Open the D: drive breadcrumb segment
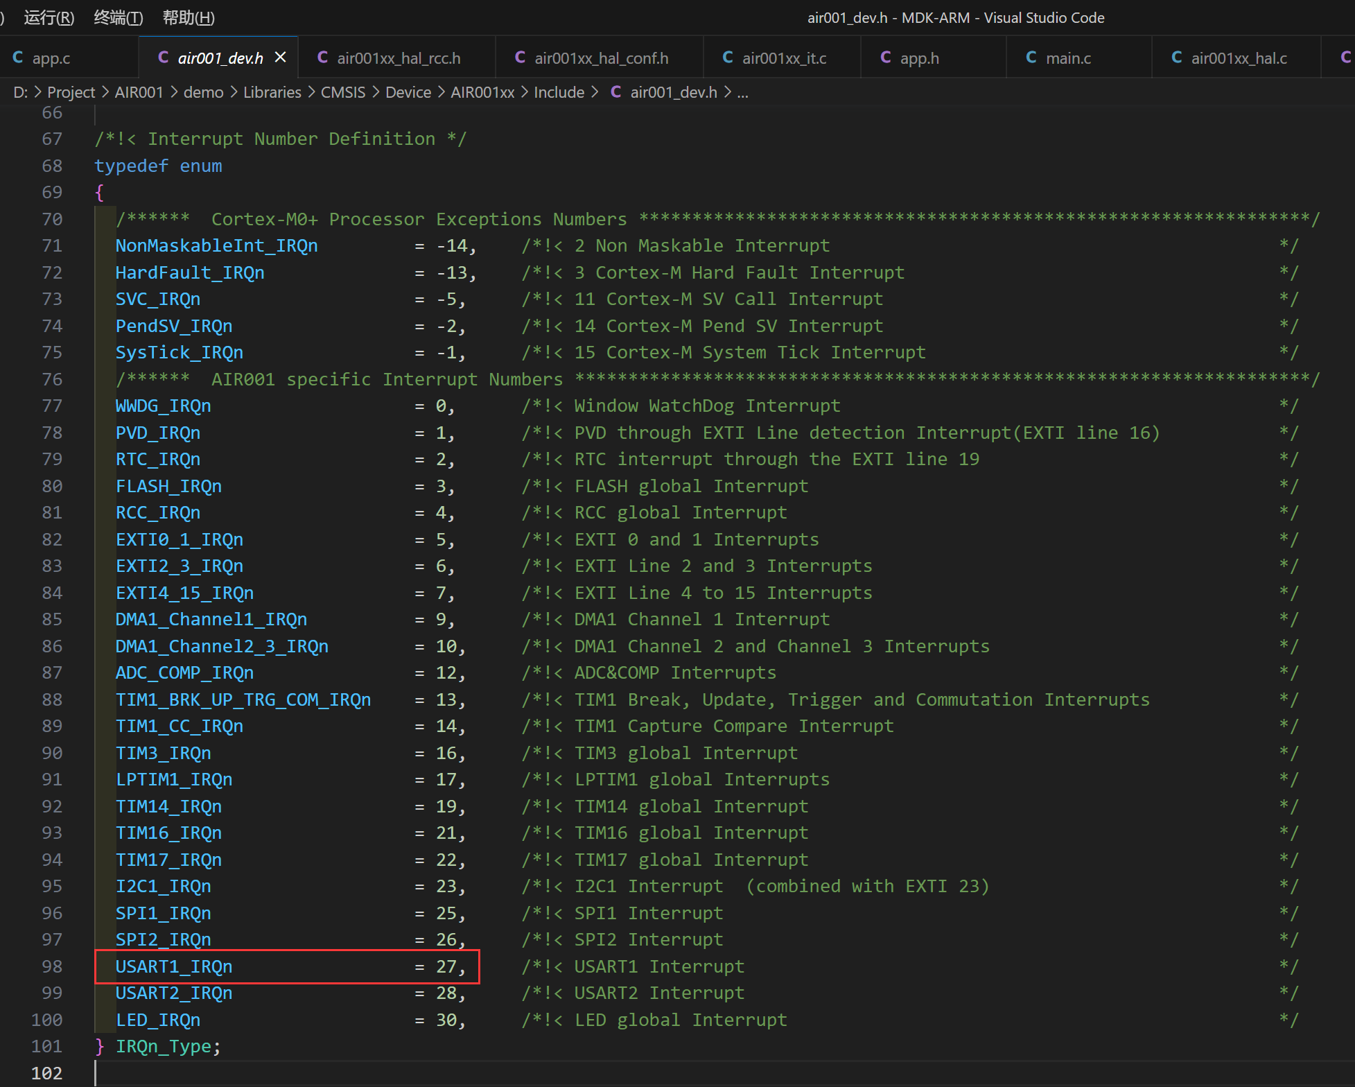The height and width of the screenshot is (1087, 1355). click(x=20, y=92)
